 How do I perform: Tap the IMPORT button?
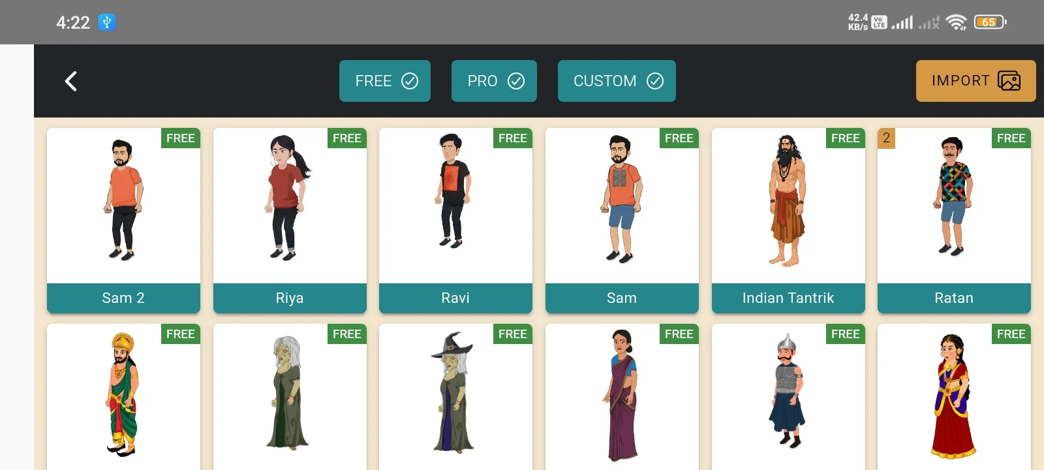[x=975, y=81]
